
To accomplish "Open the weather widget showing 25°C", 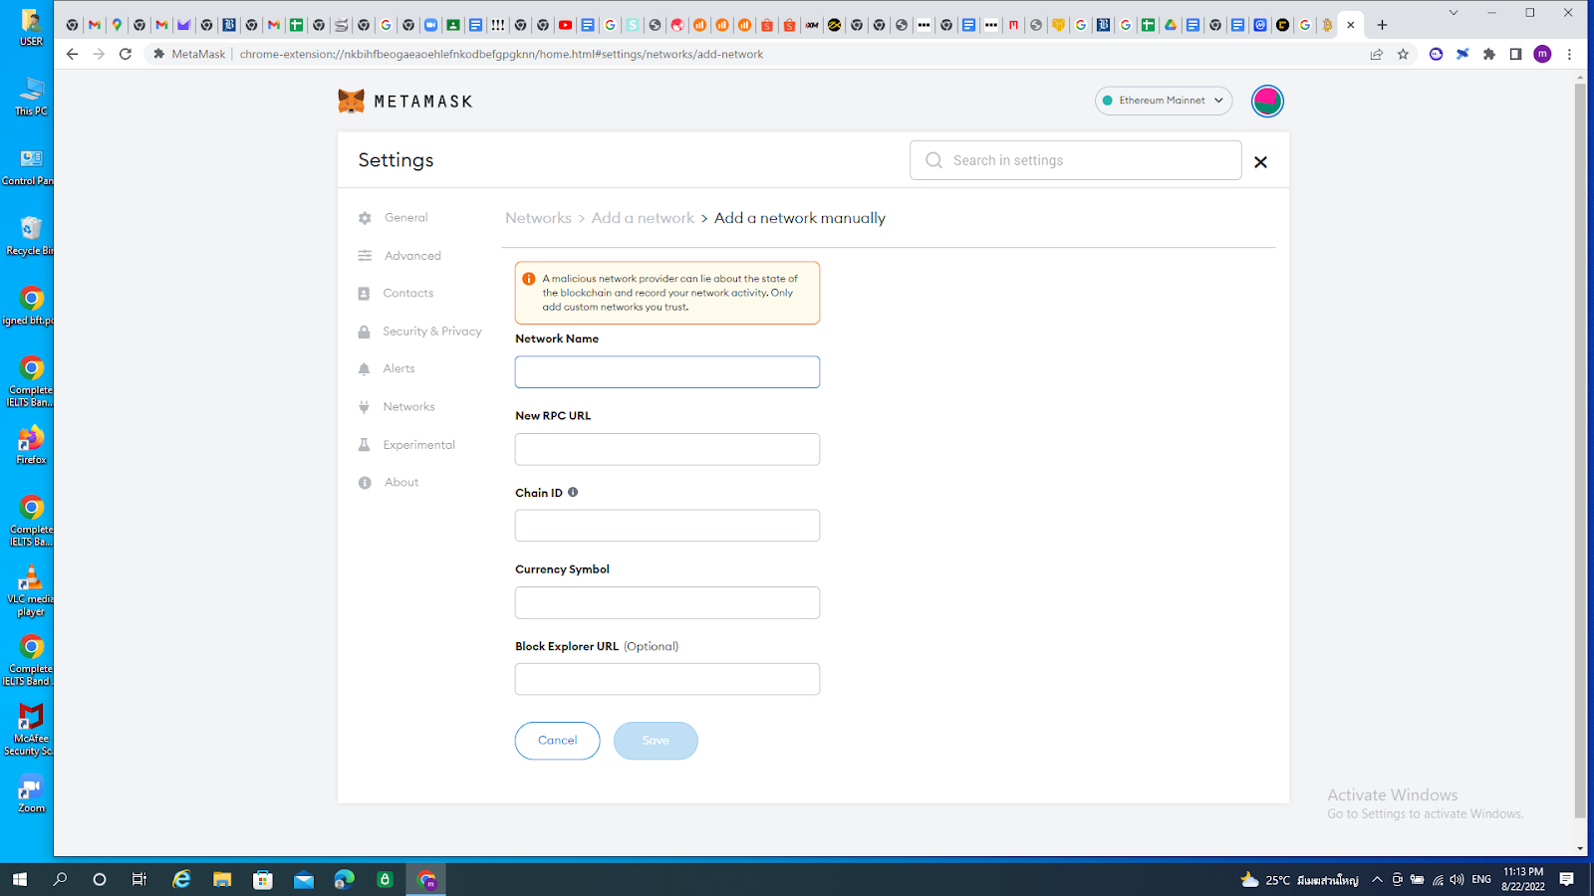I will click(x=1299, y=879).
